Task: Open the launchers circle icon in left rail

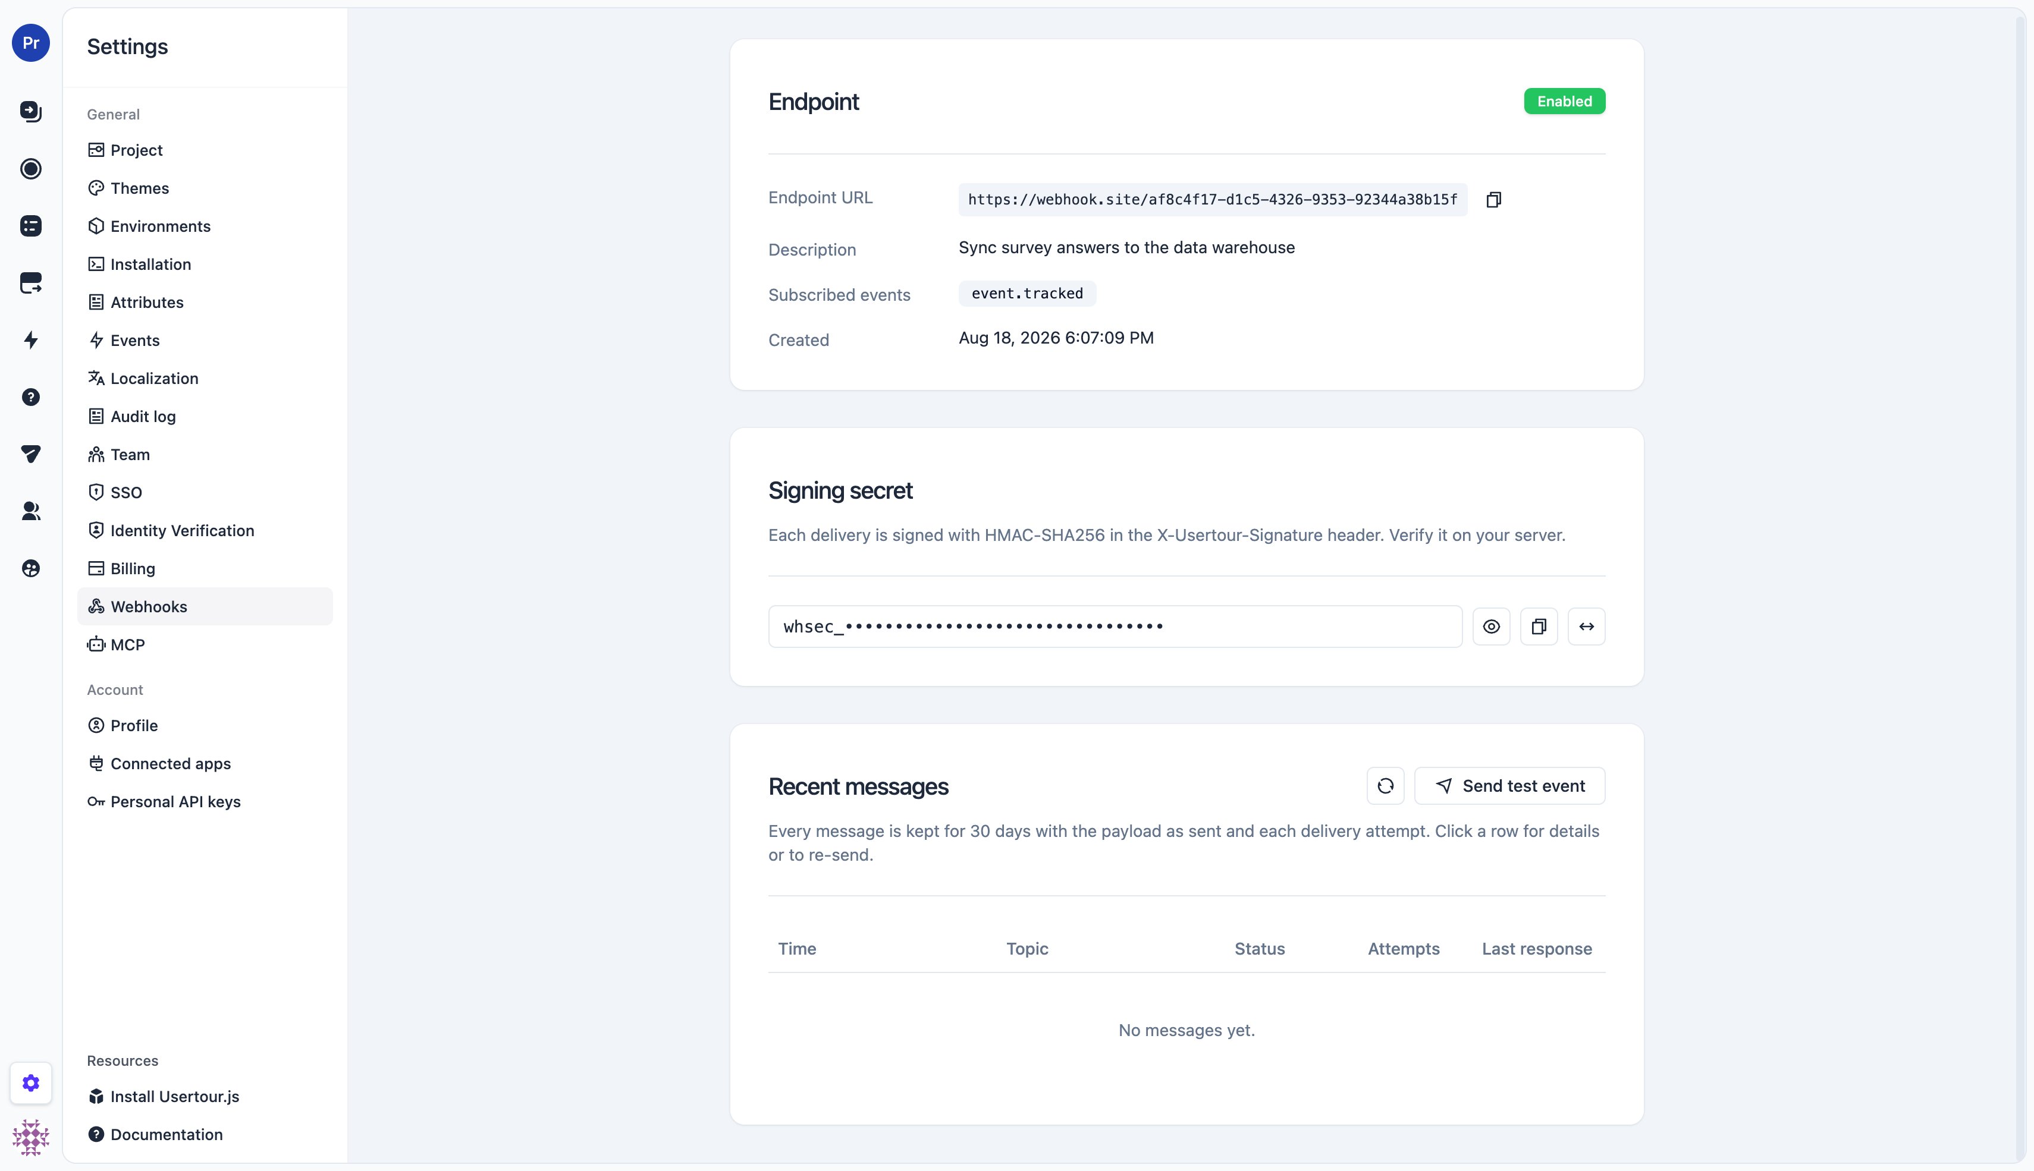Action: click(x=30, y=168)
